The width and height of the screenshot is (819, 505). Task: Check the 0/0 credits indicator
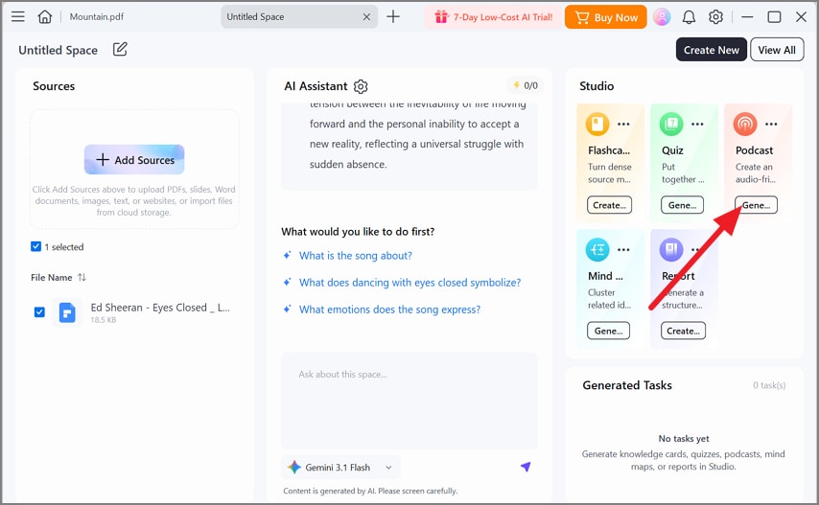pos(525,85)
